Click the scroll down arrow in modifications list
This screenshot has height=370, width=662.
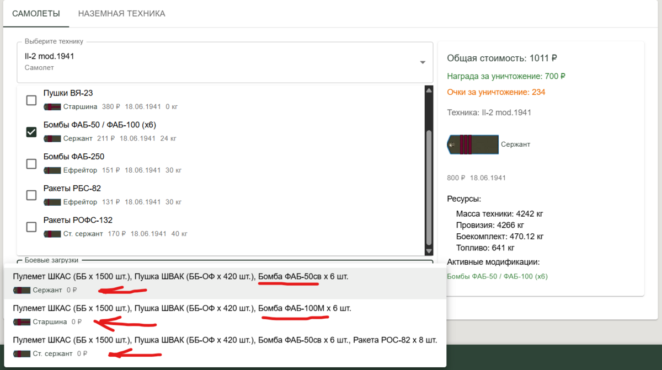point(428,250)
